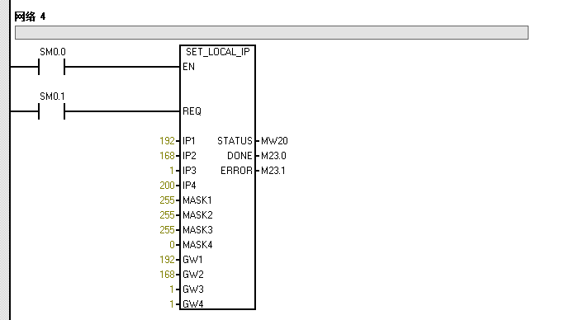Screen dimensions: 588x320
Task: Select the SM0.0 normally open contact
Action: pos(52,67)
